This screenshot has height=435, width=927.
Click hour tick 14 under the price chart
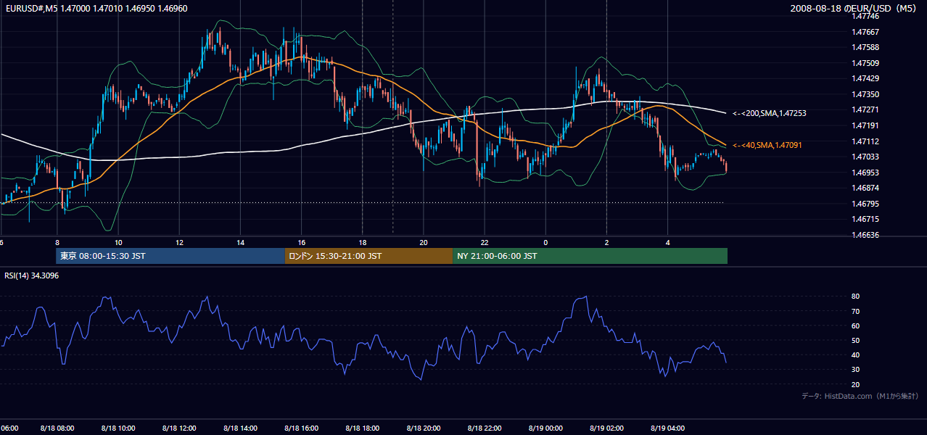(x=240, y=243)
